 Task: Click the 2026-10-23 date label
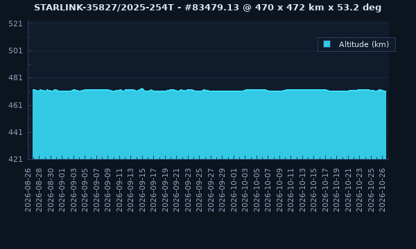(360, 190)
